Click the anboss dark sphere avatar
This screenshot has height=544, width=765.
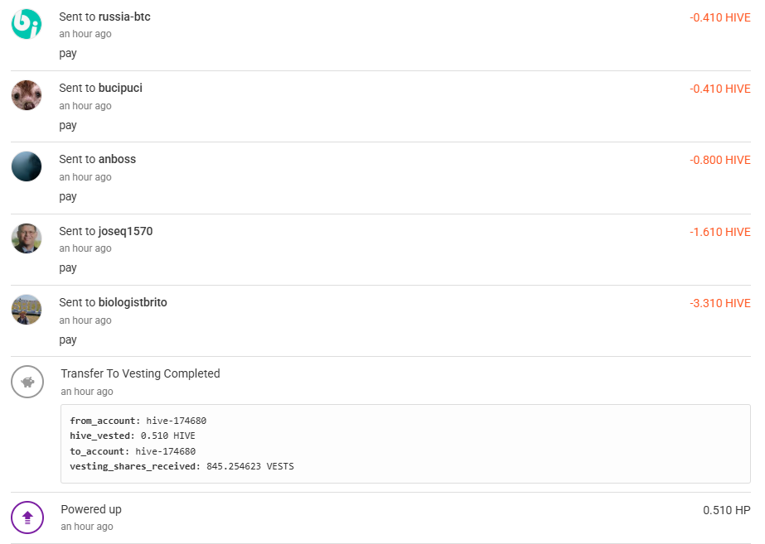tap(27, 166)
